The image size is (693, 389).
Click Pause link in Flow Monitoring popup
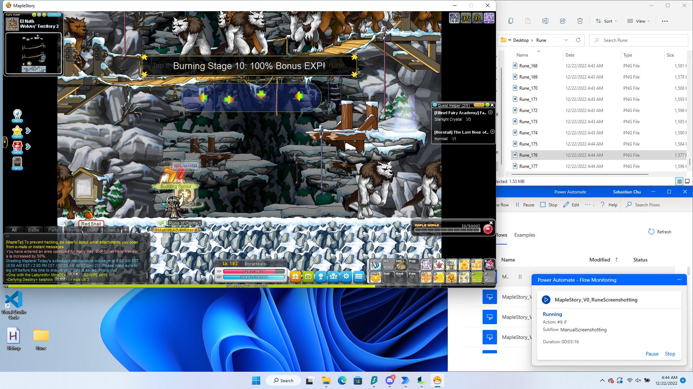pos(652,354)
